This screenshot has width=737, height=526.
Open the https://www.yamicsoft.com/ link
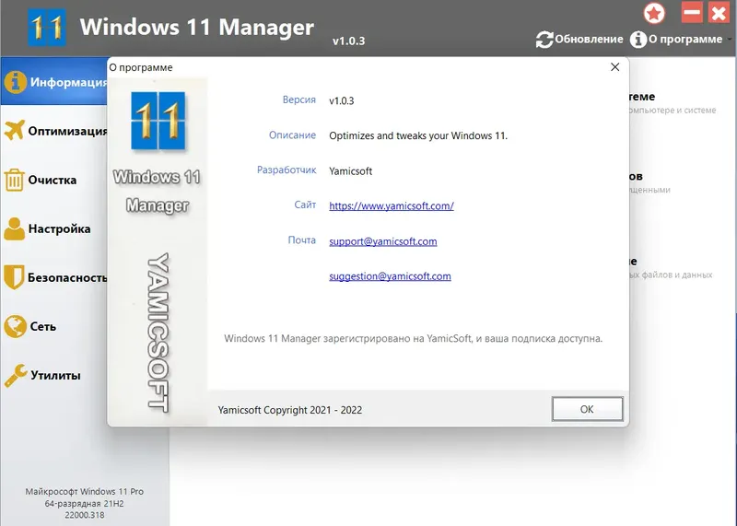(392, 206)
